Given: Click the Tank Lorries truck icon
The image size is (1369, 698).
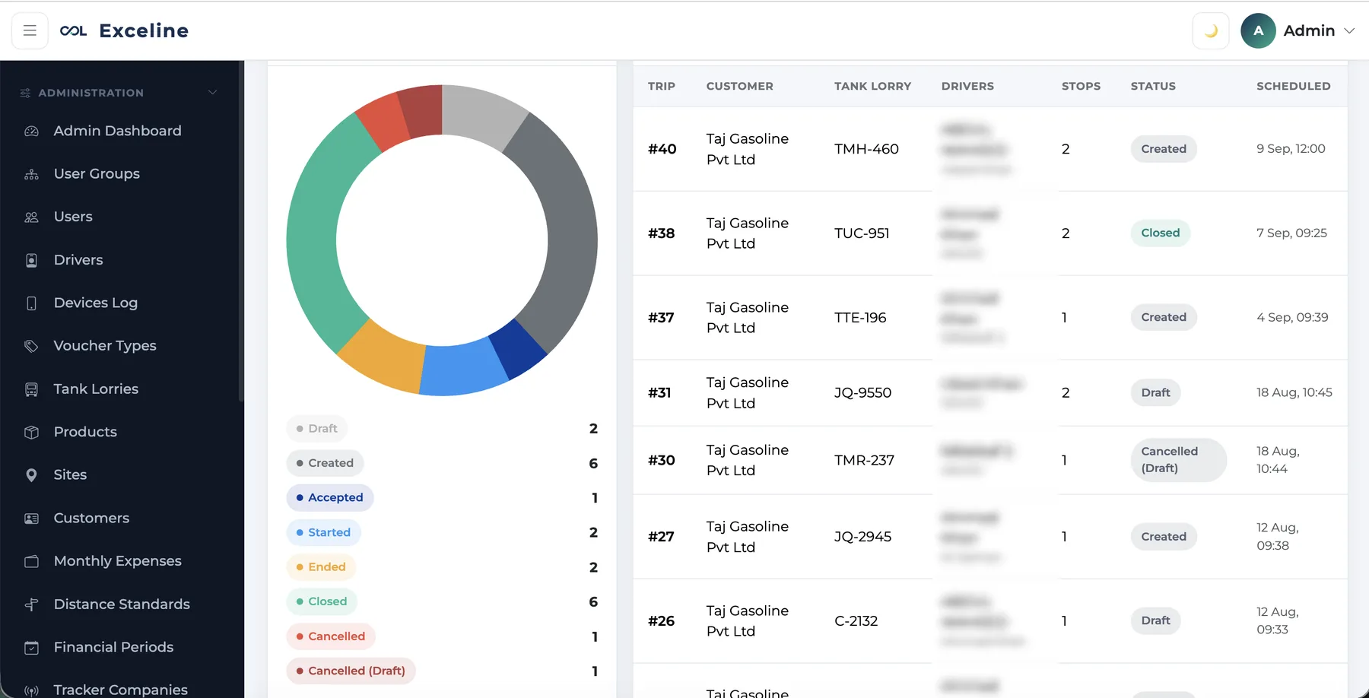Looking at the screenshot, I should point(31,389).
